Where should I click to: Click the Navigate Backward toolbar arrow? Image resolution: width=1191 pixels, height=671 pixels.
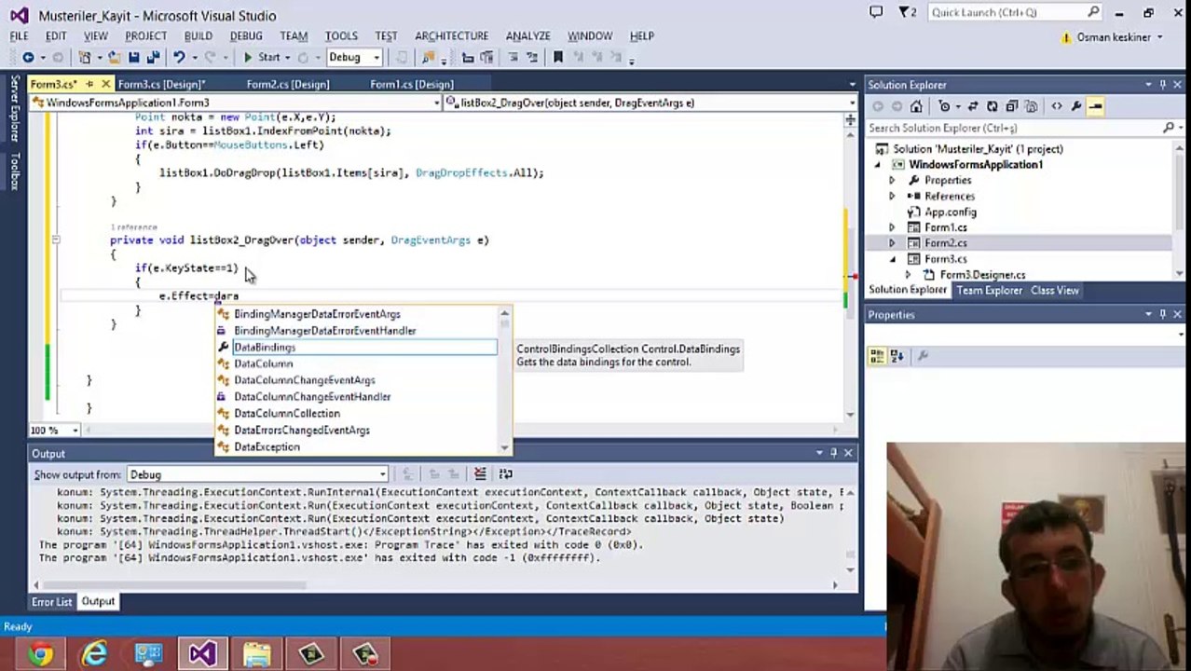coord(28,58)
